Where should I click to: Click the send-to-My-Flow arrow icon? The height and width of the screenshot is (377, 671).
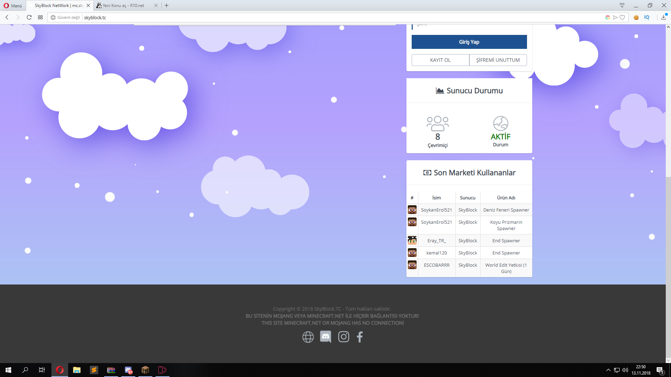click(x=615, y=17)
